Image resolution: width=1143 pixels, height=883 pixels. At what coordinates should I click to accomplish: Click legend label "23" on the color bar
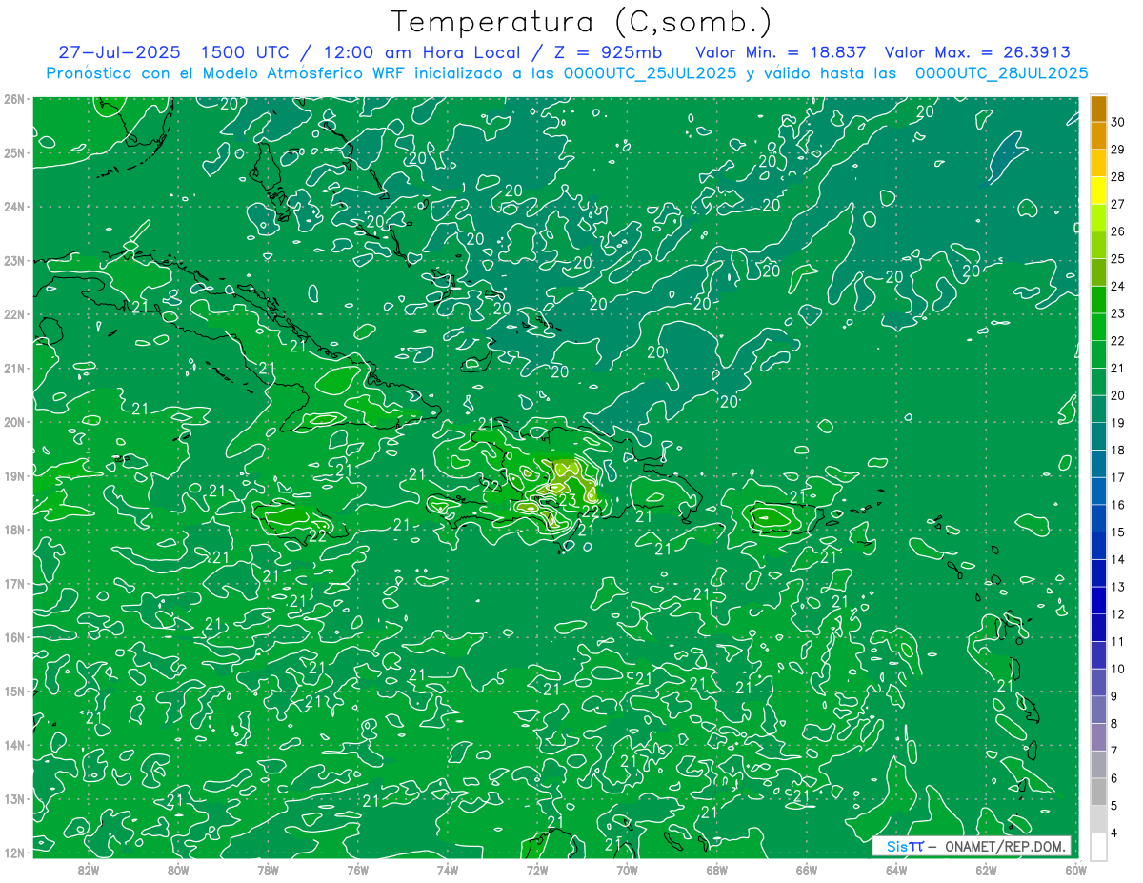pyautogui.click(x=1118, y=313)
